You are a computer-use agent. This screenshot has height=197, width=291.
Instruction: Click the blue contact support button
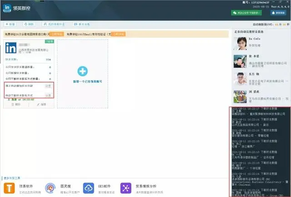pos(278,13)
